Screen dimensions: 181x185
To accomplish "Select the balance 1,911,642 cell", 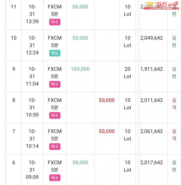I will (151, 69).
